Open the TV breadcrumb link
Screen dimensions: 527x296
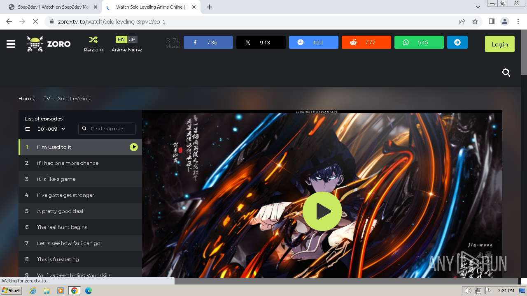[47, 99]
